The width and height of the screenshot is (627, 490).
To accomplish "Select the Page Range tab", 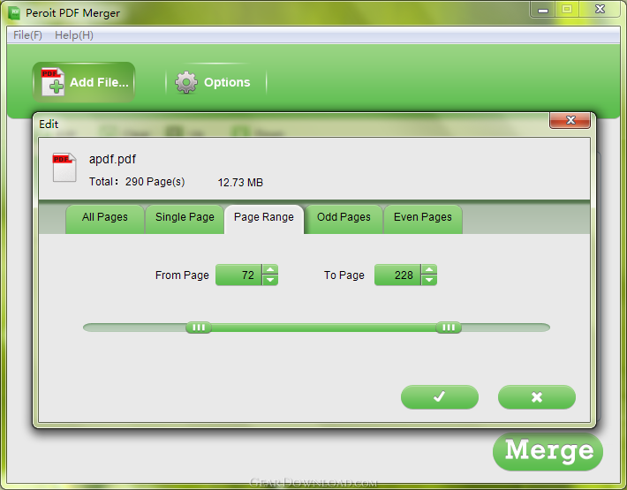I will [x=264, y=219].
